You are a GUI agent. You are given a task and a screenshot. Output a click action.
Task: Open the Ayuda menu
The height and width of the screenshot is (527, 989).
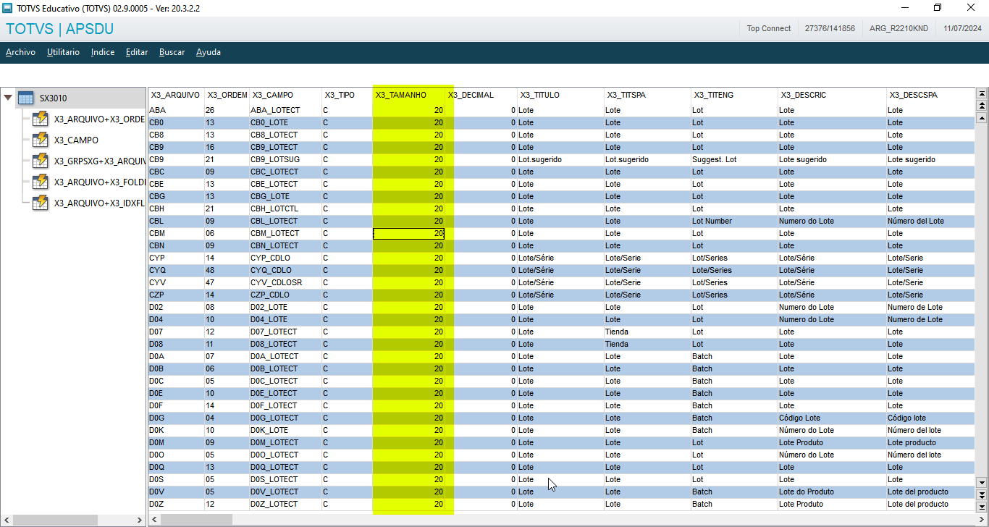click(x=209, y=52)
